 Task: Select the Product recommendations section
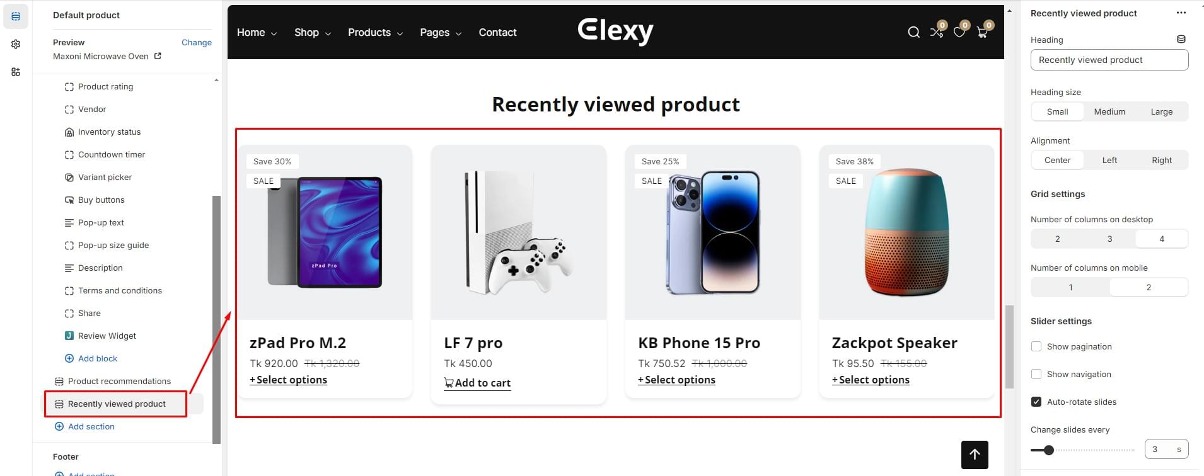(119, 381)
